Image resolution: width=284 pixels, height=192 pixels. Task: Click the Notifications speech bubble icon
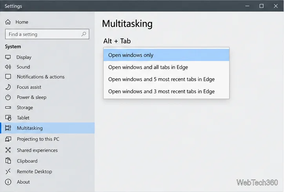pyautogui.click(x=8, y=77)
